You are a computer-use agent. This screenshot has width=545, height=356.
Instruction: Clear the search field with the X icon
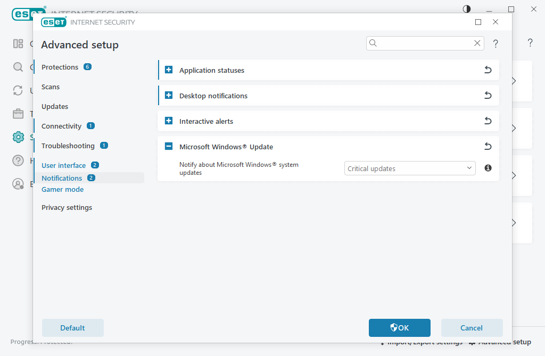pos(477,43)
